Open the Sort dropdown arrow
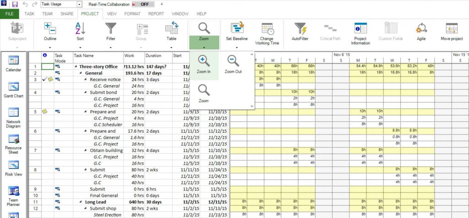The width and height of the screenshot is (469, 218). point(80,47)
